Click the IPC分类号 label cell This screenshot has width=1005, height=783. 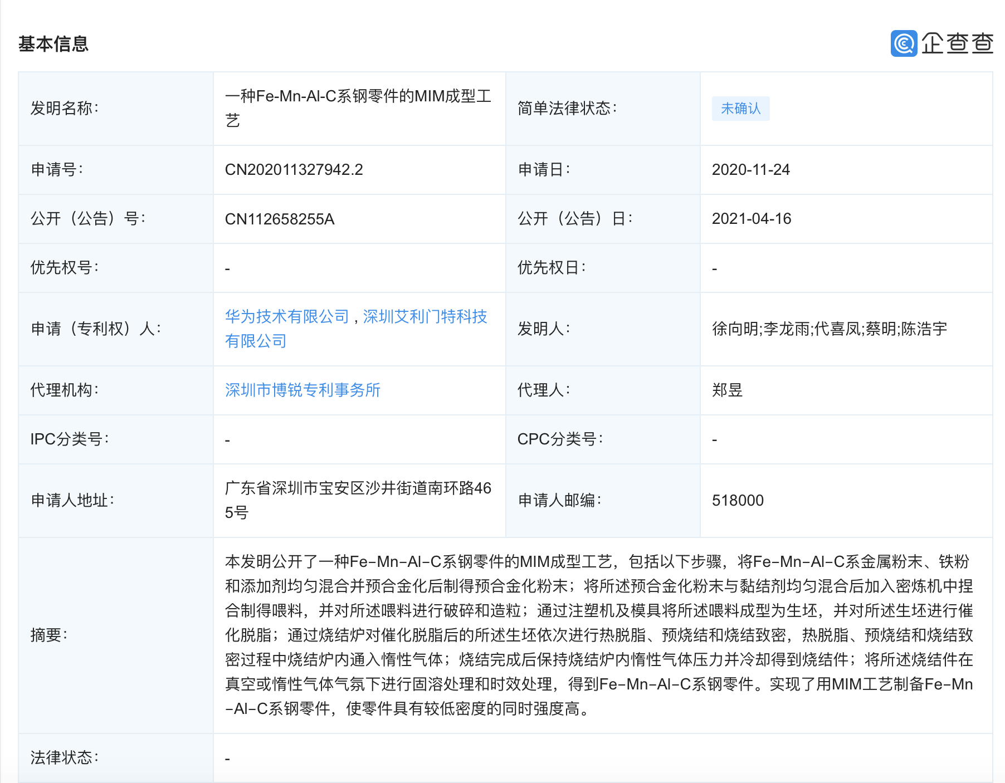(116, 439)
